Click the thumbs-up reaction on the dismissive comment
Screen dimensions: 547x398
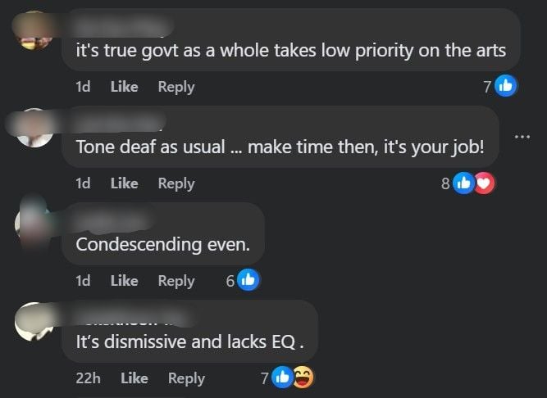(x=282, y=377)
